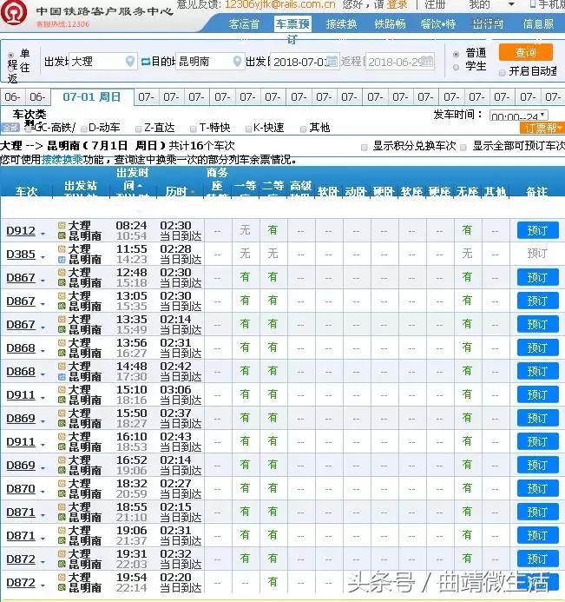This screenshot has height=602, width=565.
Task: Open the 我的12306 dropdown arrow
Action: [511, 4]
